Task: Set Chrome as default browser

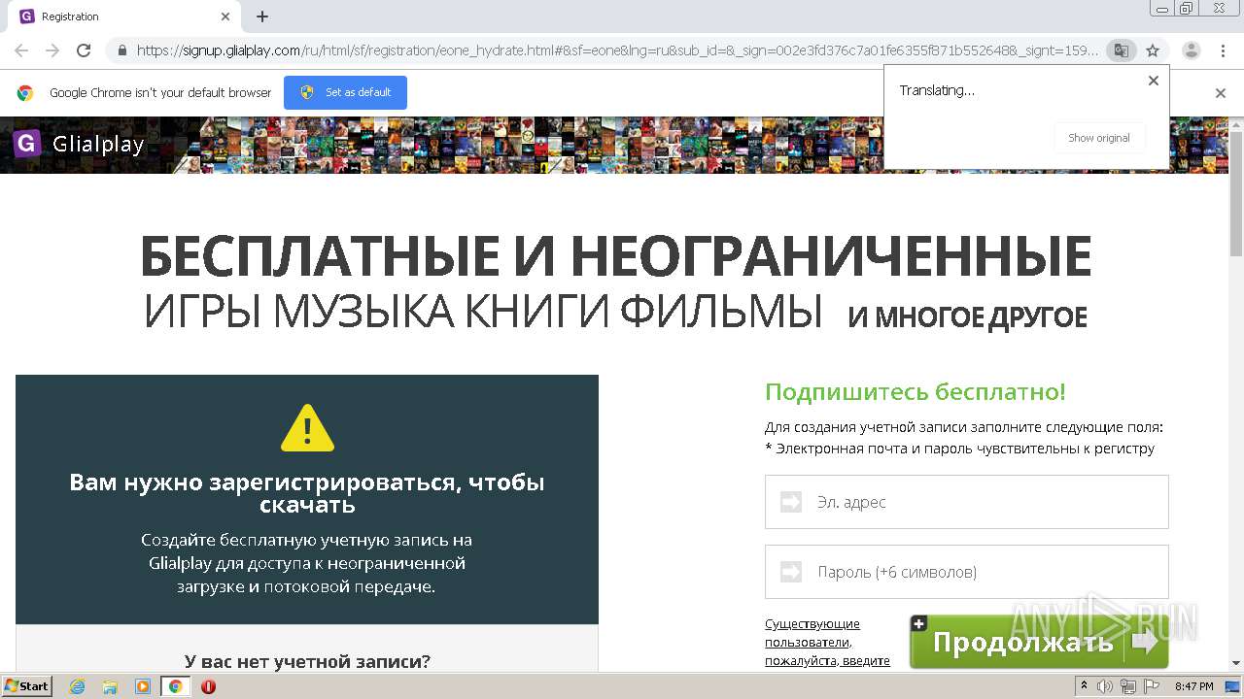Action: click(345, 92)
